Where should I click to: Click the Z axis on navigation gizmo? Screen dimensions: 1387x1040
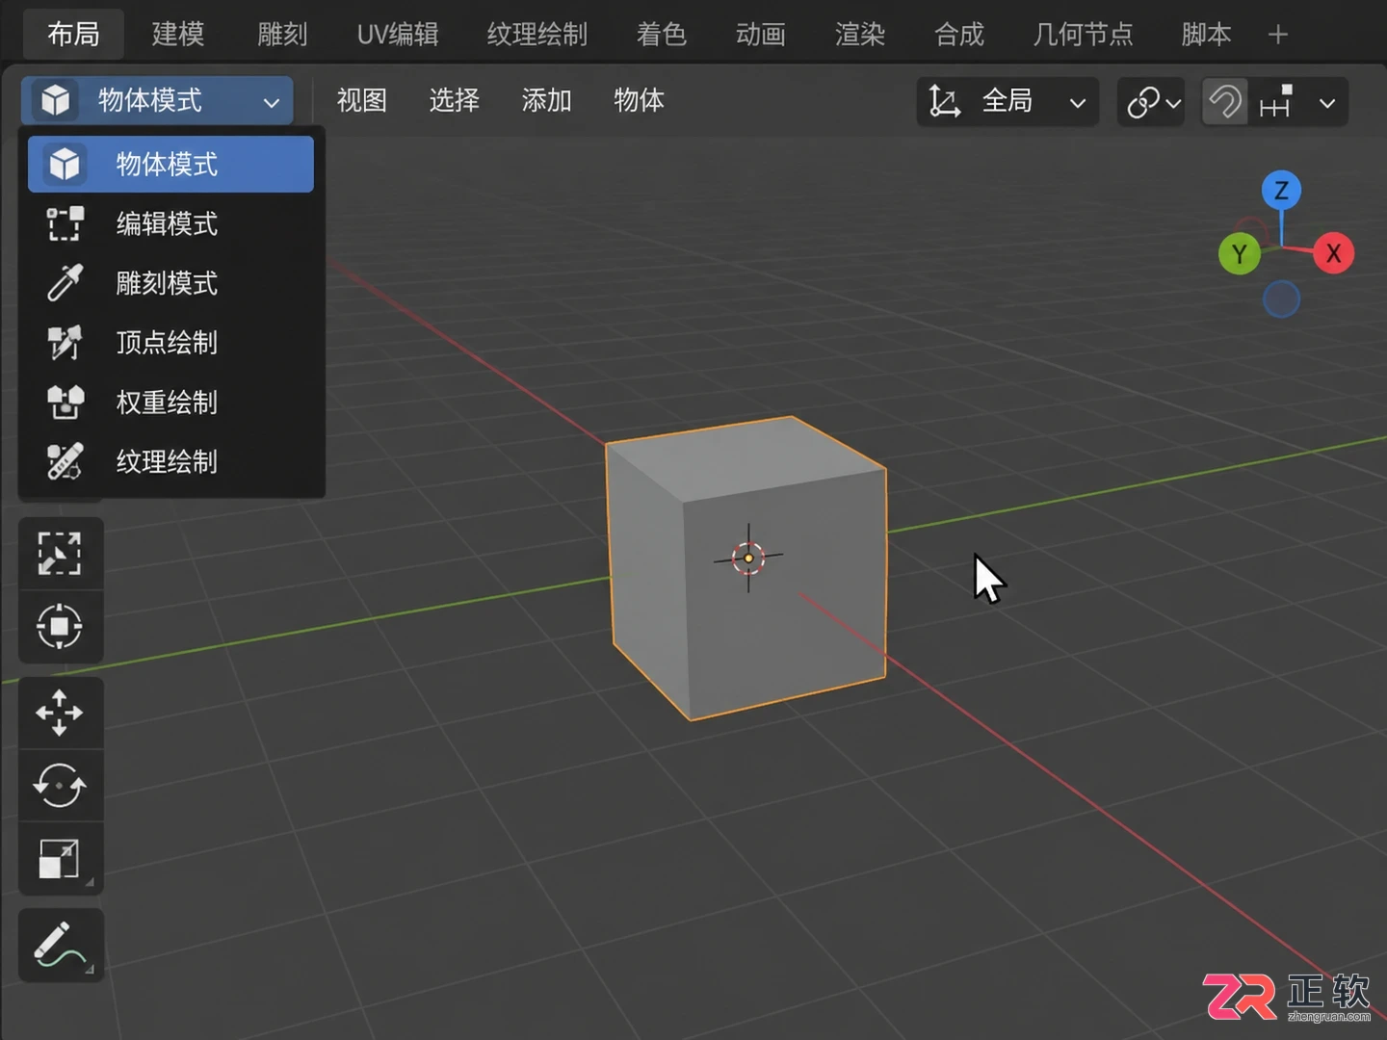coord(1282,191)
